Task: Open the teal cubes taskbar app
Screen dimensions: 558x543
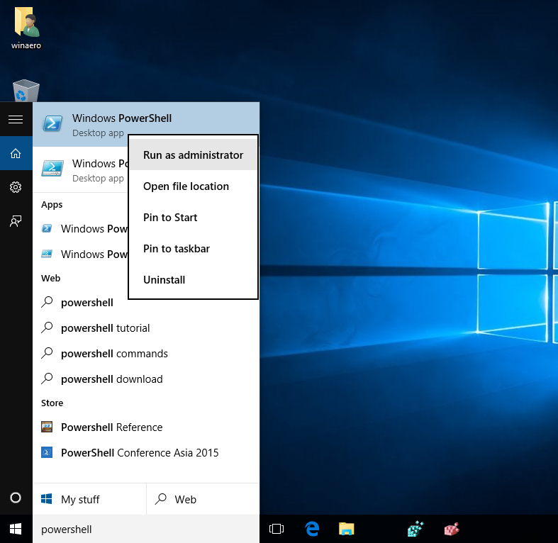Action: [415, 529]
